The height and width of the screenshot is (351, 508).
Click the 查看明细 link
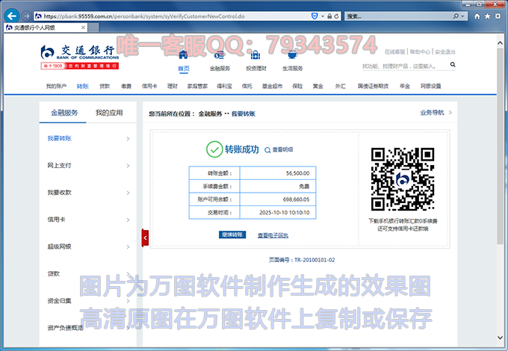point(279,150)
